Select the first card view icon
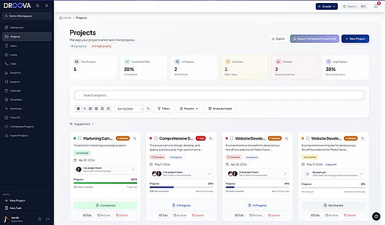 tap(78, 108)
